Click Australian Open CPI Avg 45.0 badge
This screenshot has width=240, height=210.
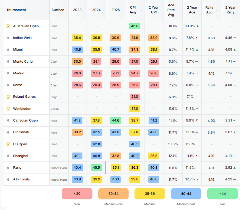(x=135, y=26)
